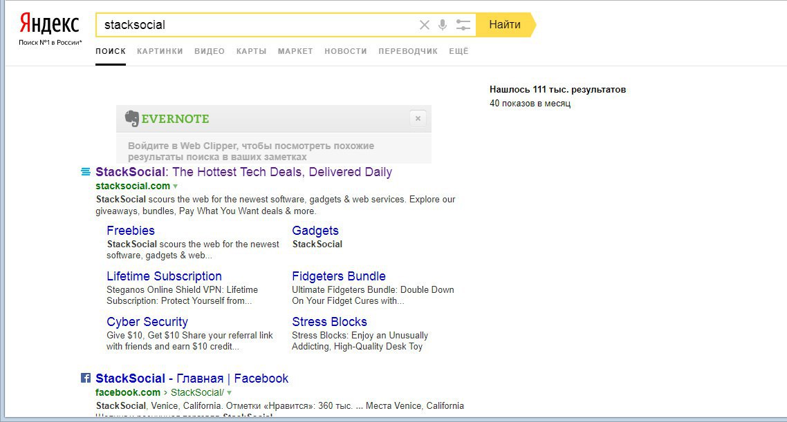Expand dropdown arrow beside stacksocial.com
The image size is (787, 422).
coord(175,186)
